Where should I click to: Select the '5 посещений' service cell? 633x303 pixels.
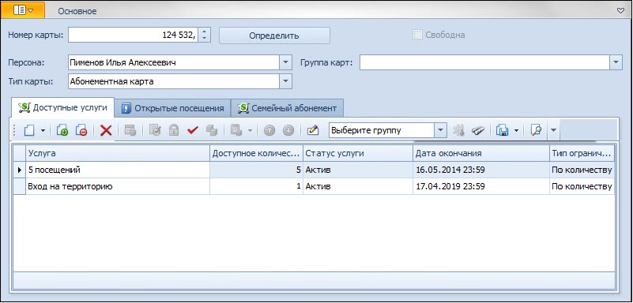118,170
